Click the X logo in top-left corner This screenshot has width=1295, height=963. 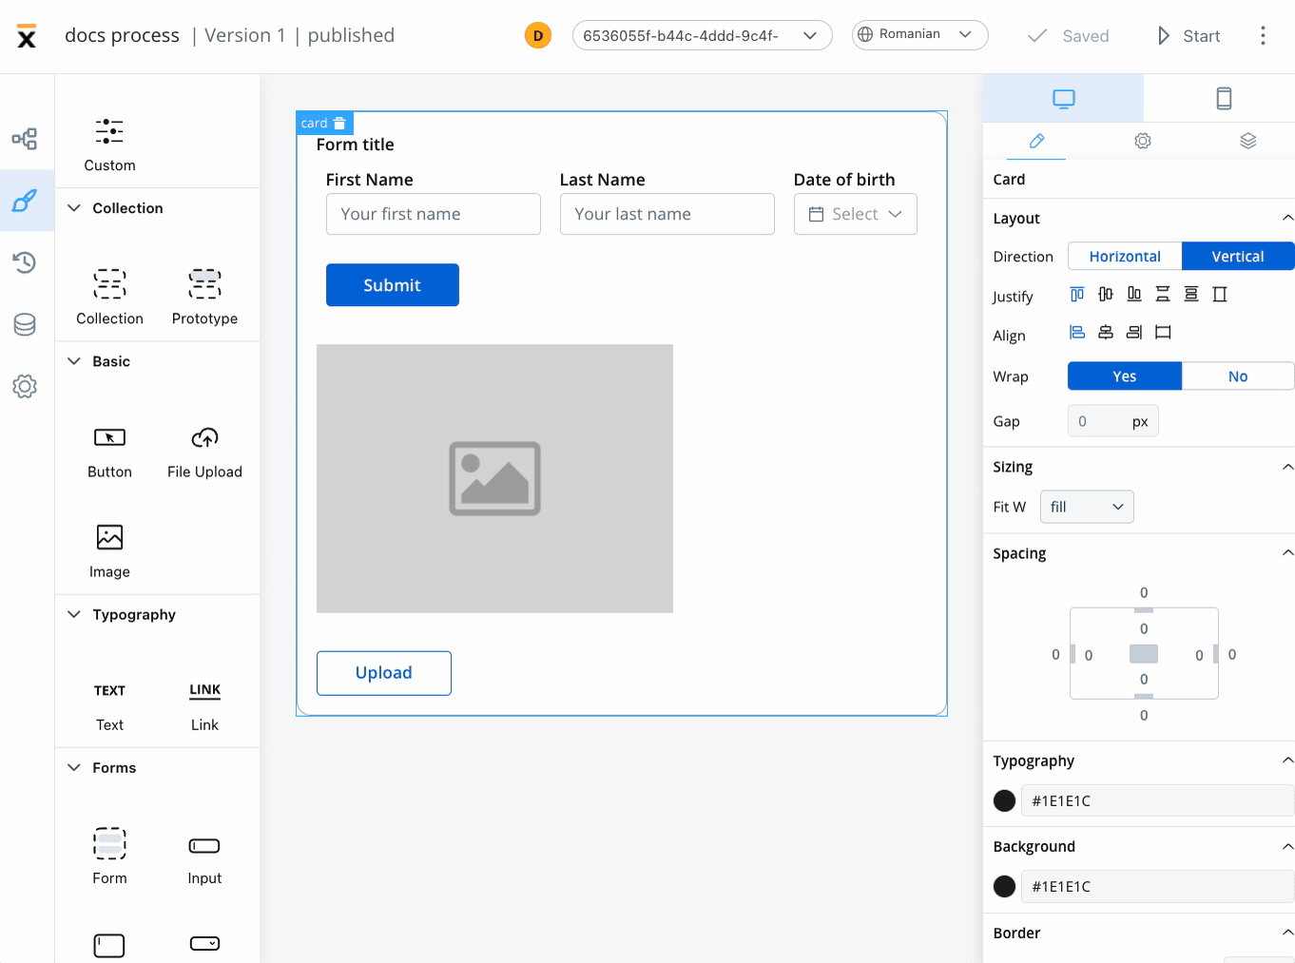(27, 36)
